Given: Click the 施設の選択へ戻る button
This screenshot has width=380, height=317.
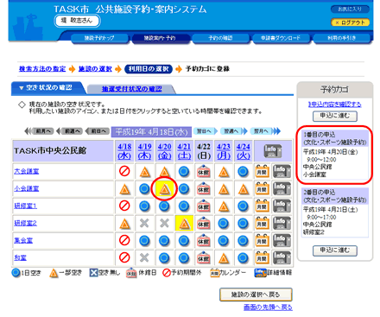Looking at the screenshot, I should 256,295.
